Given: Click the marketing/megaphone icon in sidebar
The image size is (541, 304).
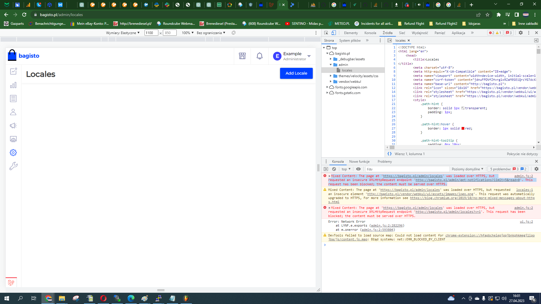Looking at the screenshot, I should [x=13, y=126].
